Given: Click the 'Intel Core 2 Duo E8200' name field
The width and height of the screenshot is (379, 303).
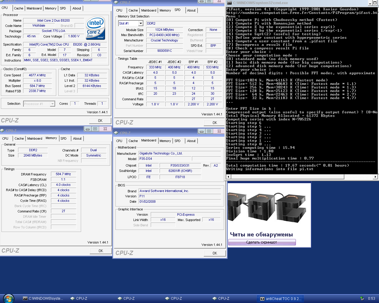Looking at the screenshot, I should click(54, 20).
